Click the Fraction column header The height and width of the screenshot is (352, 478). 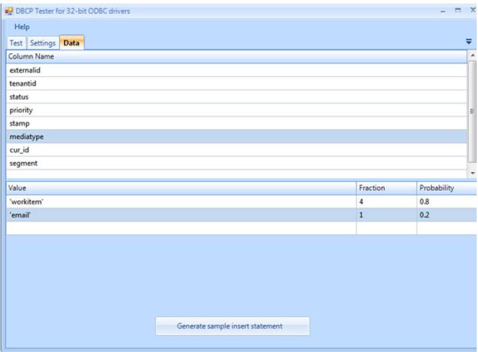coord(386,188)
